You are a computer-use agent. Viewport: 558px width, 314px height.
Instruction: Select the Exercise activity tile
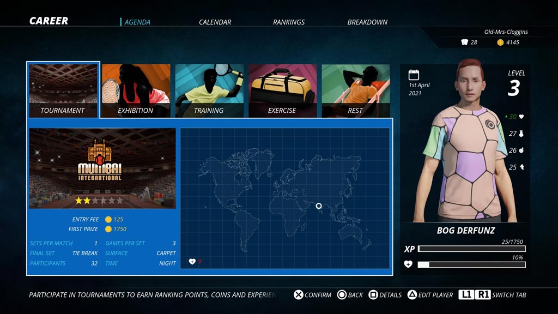coord(283,90)
